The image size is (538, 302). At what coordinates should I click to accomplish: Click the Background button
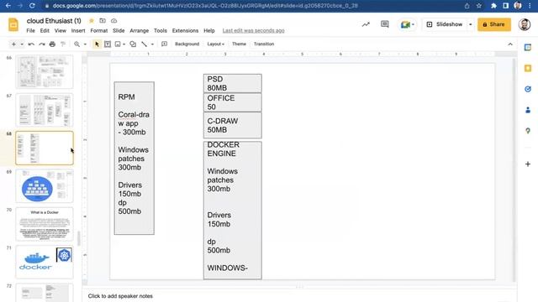[x=187, y=44]
